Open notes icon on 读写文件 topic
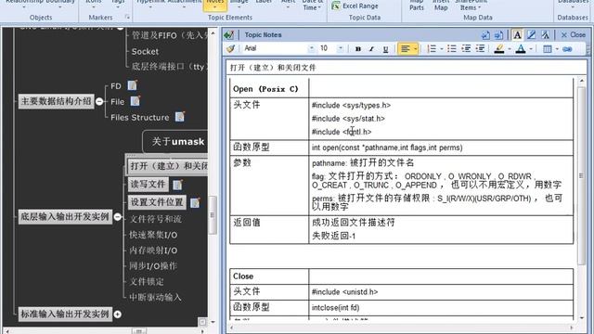 tap(177, 185)
